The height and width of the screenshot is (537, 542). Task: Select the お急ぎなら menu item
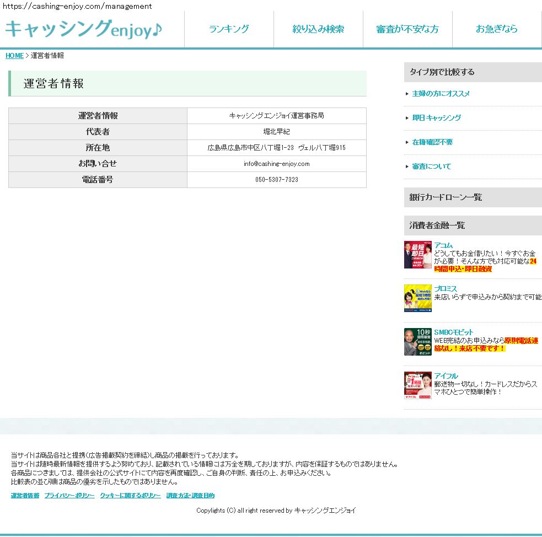pos(497,29)
